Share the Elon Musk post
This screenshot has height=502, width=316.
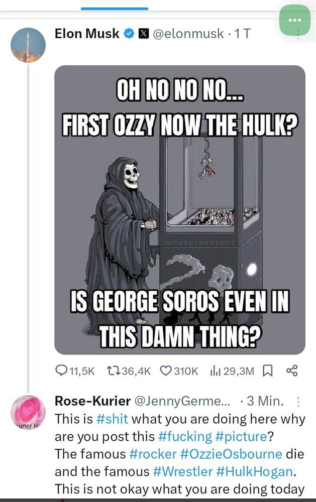pyautogui.click(x=292, y=371)
